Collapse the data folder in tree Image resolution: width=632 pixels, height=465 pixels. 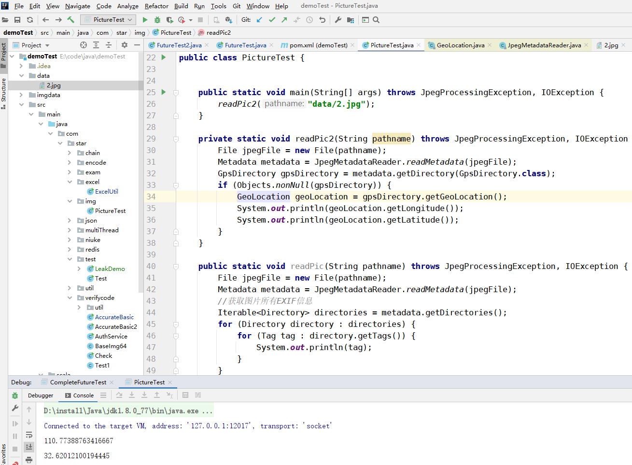(x=22, y=76)
